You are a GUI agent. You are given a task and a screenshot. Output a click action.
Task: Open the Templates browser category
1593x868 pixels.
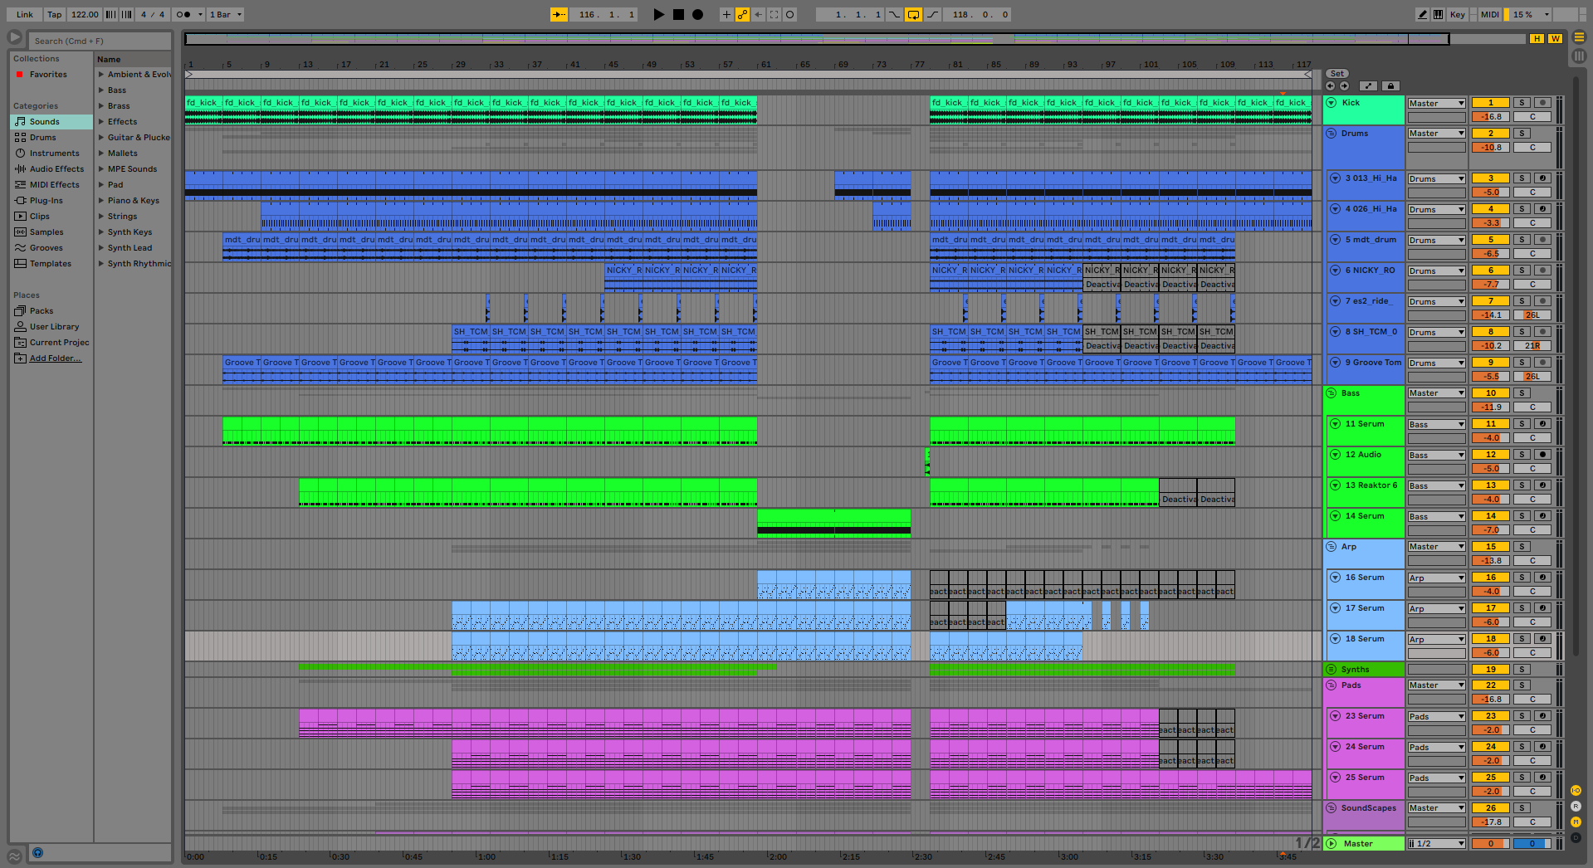point(51,264)
